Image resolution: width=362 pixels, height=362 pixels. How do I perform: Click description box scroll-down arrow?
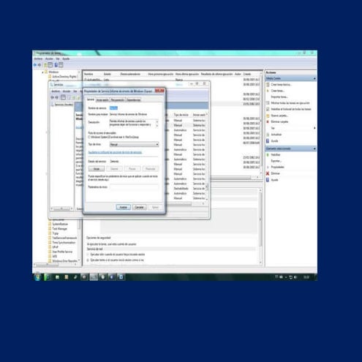tap(157, 126)
